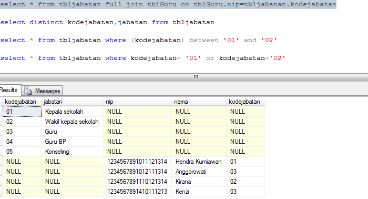The image size is (368, 199).
Task: Click the 'Anggorowati' cell
Action: pos(199,172)
